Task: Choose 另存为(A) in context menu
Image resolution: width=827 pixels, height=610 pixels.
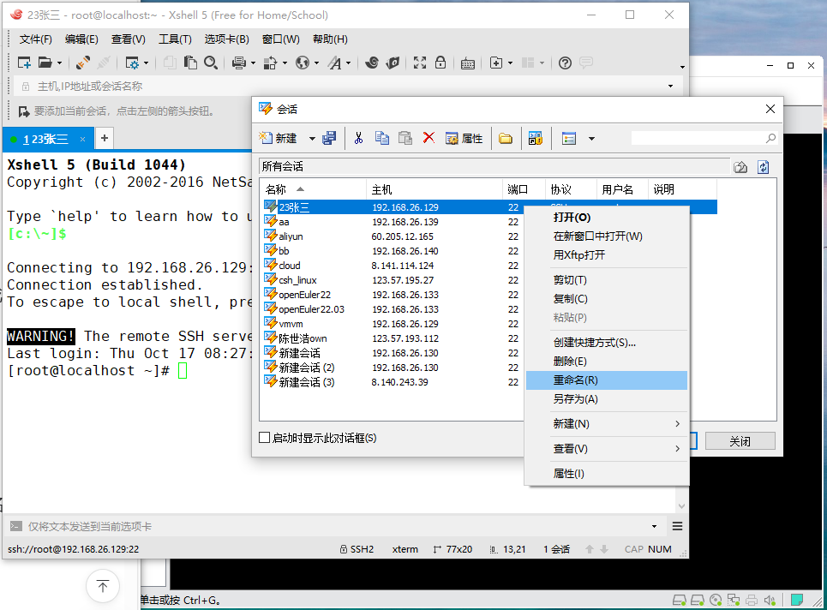Action: (607, 399)
